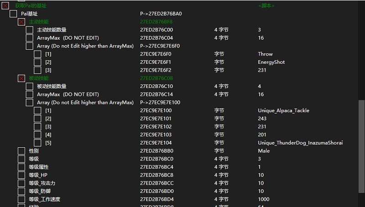Check the 主动技能数量 entry box
Image resolution: width=365 pixels, height=207 pixels.
click(x=29, y=30)
